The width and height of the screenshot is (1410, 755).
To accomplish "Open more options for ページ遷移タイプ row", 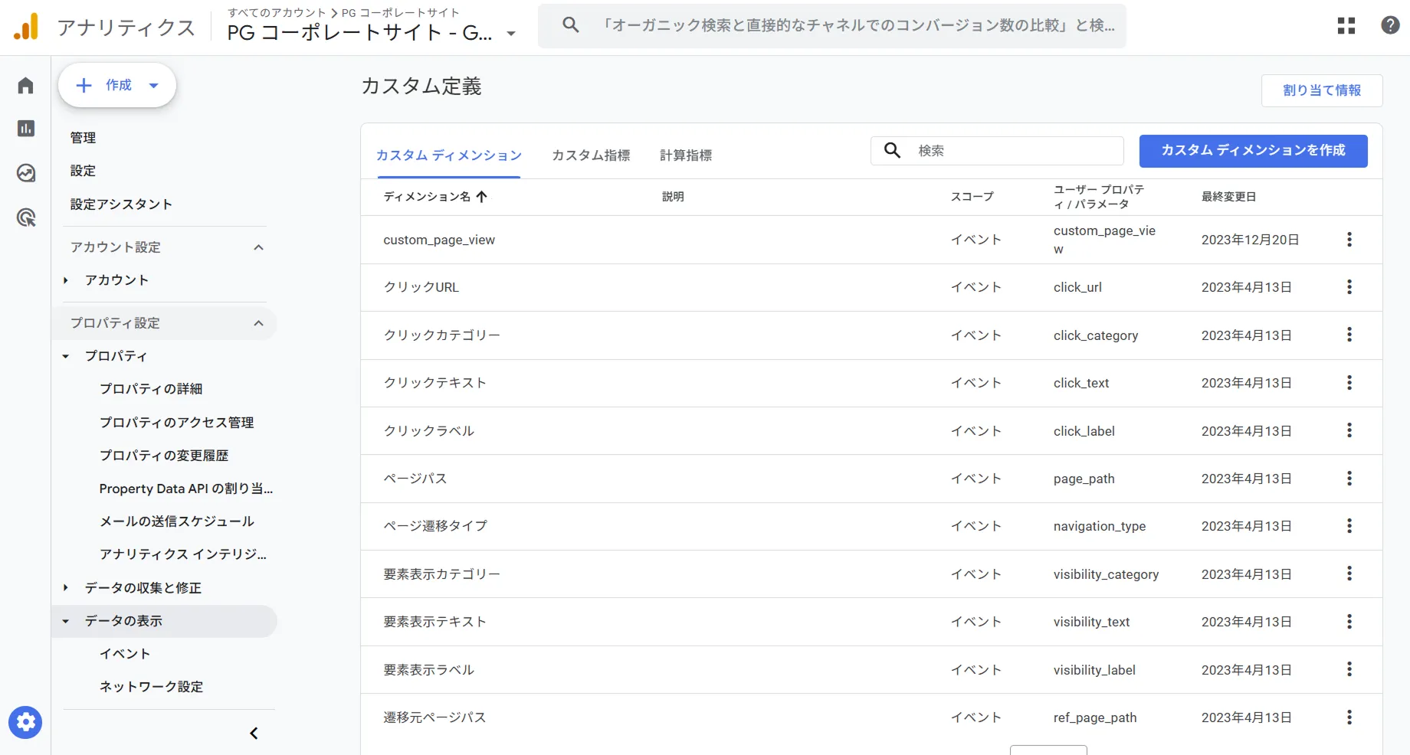I will (x=1349, y=526).
